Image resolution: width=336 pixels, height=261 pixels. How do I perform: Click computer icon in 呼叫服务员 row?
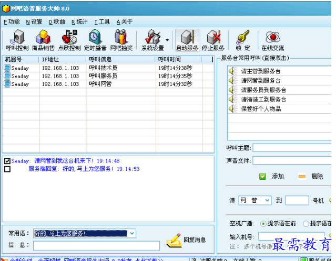(x=7, y=76)
